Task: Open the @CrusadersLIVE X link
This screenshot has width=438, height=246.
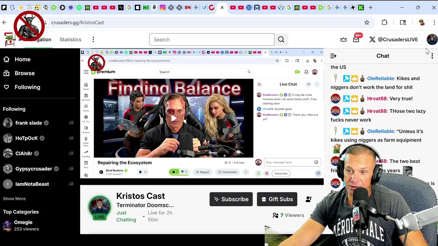Action: point(394,40)
